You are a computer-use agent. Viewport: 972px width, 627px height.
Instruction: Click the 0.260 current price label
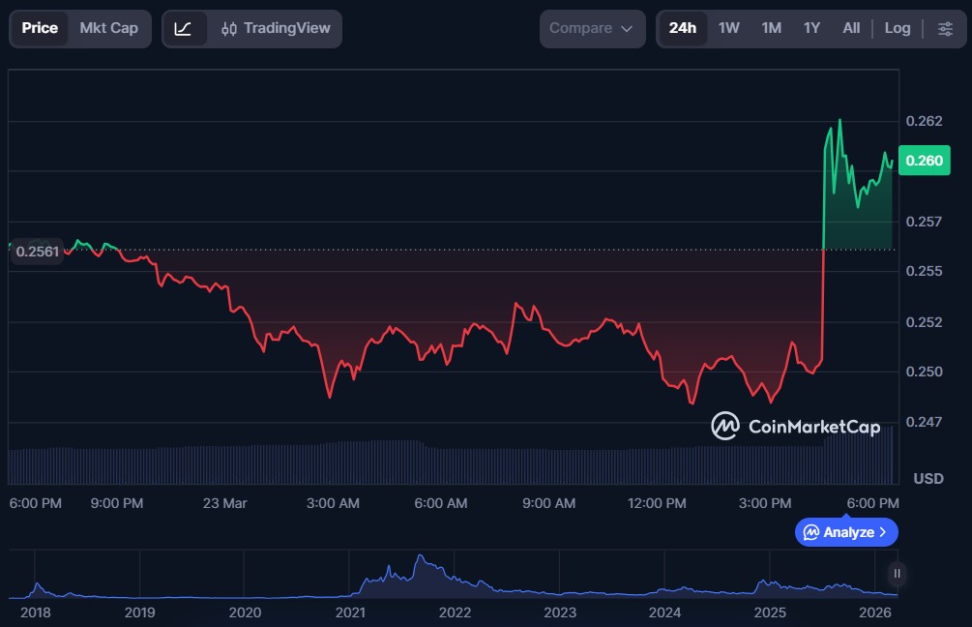pyautogui.click(x=924, y=161)
